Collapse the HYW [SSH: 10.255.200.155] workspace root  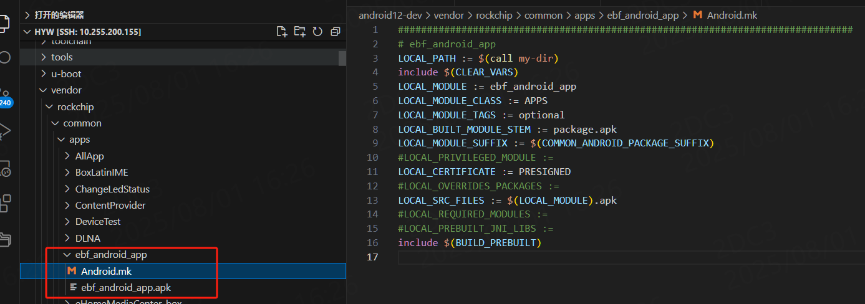[x=27, y=32]
